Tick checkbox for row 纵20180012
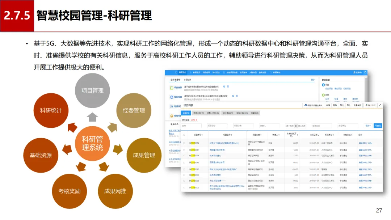 click(184, 169)
